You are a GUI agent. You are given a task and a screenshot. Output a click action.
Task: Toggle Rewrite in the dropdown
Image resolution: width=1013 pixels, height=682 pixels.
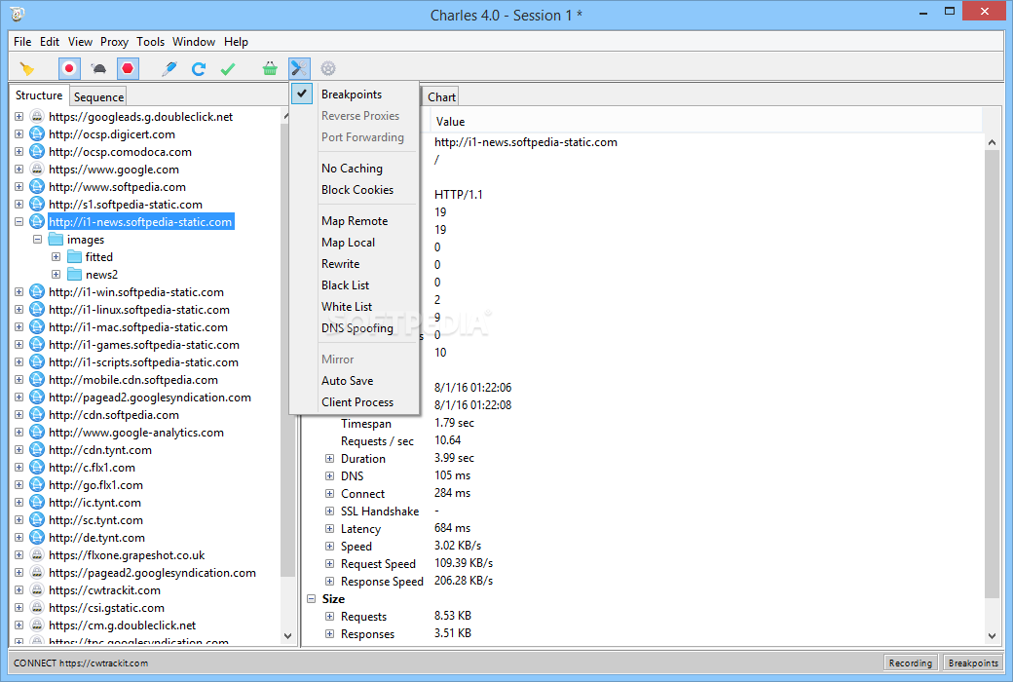point(354,263)
